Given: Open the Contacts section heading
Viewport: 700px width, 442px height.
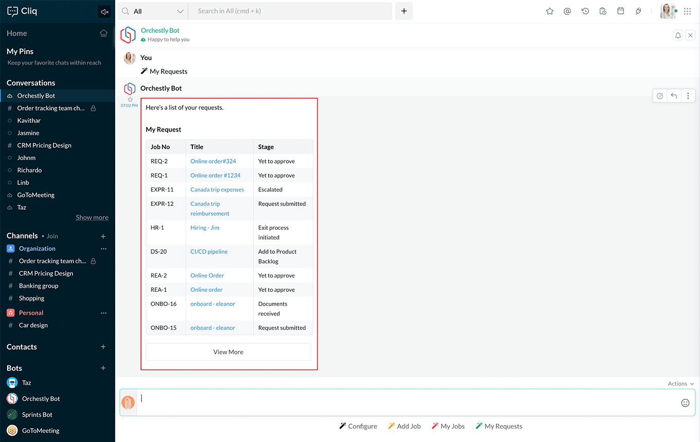Looking at the screenshot, I should pyautogui.click(x=22, y=347).
